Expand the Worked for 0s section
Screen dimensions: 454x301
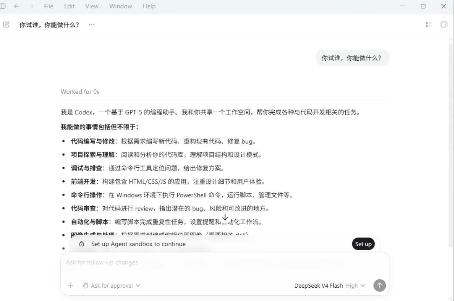click(80, 92)
